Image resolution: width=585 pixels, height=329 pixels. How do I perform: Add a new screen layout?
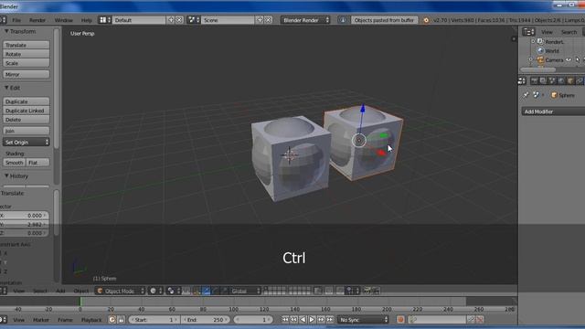click(x=171, y=20)
